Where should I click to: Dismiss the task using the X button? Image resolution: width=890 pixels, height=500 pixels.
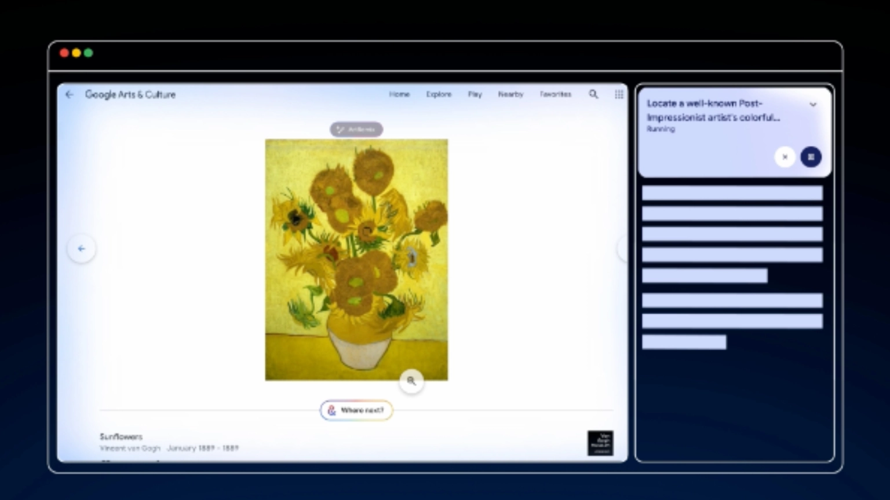785,157
